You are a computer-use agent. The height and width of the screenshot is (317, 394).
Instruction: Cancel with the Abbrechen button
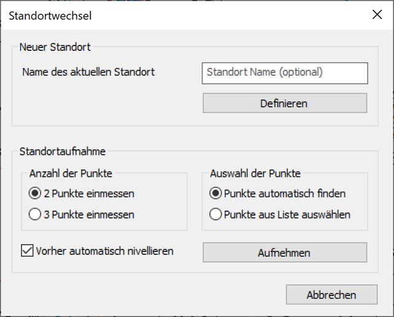click(331, 295)
